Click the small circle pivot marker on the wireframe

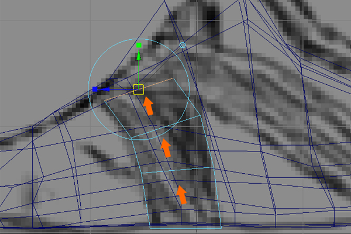coord(183,45)
